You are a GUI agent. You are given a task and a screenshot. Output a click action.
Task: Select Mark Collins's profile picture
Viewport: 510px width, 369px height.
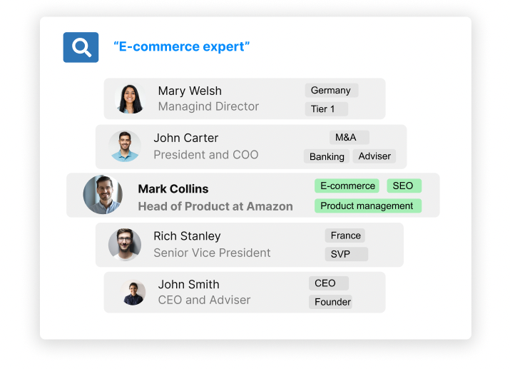coord(103,195)
